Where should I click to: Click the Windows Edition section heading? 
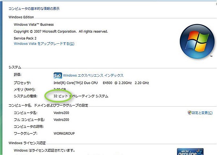point(21,17)
